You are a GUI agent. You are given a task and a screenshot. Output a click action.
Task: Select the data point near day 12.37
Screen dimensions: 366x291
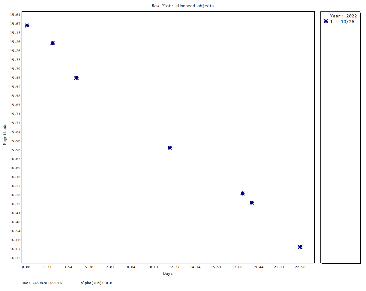170,148
